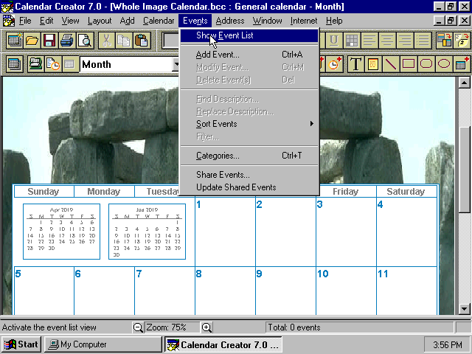Open the Layout menu

tap(100, 21)
